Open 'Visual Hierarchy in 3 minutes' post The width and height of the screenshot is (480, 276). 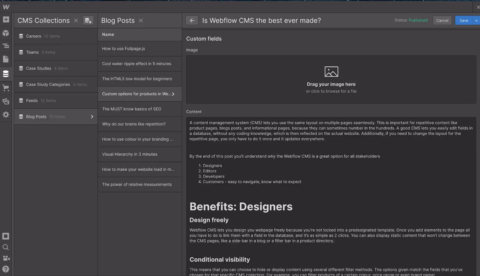click(x=140, y=154)
